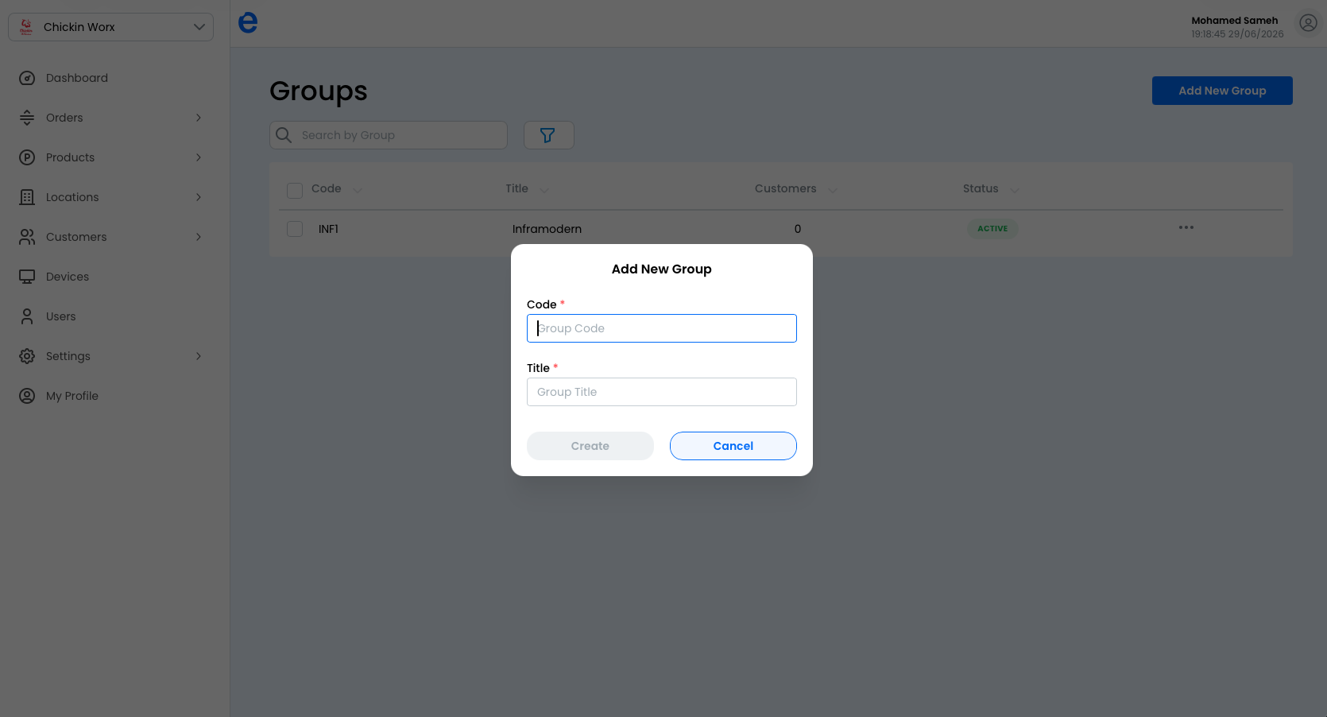Click the Add New Group blue button
This screenshot has width=1327, height=717.
point(1222,91)
